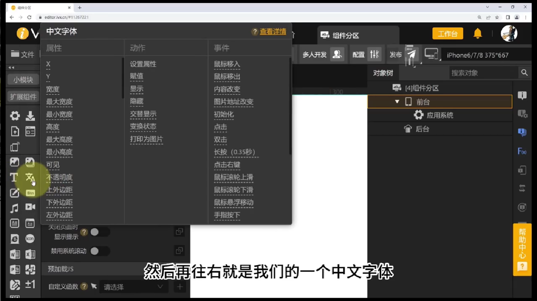Select the layout panel component icon
537x301 pixels.
(x=30, y=131)
